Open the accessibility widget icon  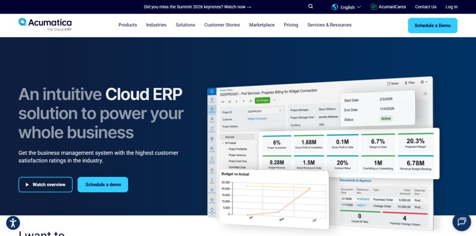[13, 223]
